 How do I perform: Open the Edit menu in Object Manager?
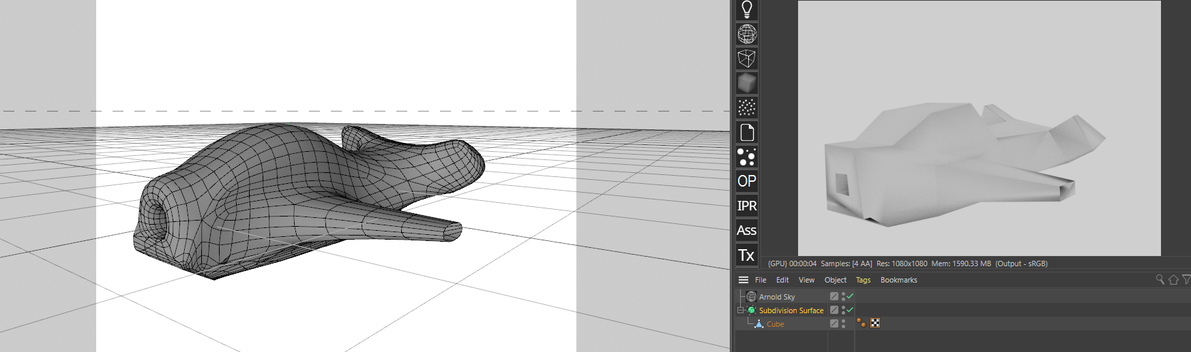pos(782,280)
